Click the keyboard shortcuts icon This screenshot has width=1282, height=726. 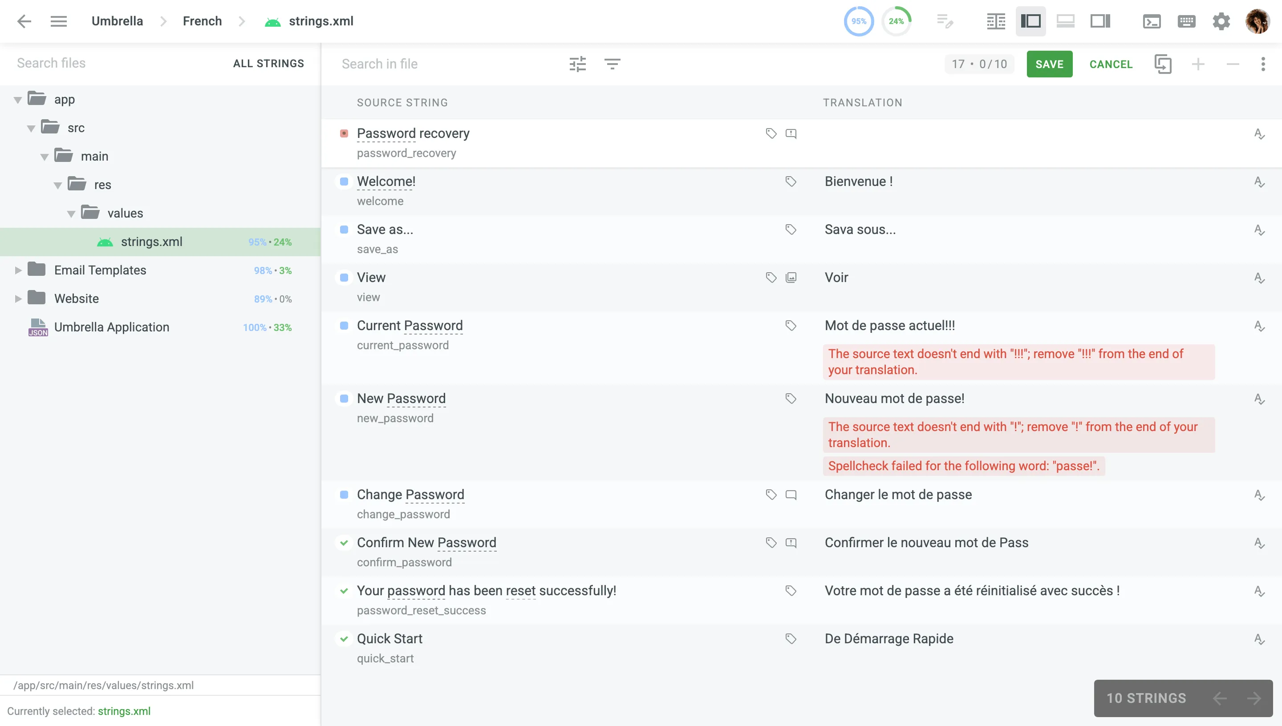tap(1186, 21)
